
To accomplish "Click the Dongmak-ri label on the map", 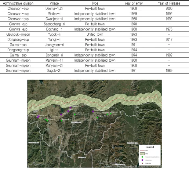I will click(x=67, y=119).
